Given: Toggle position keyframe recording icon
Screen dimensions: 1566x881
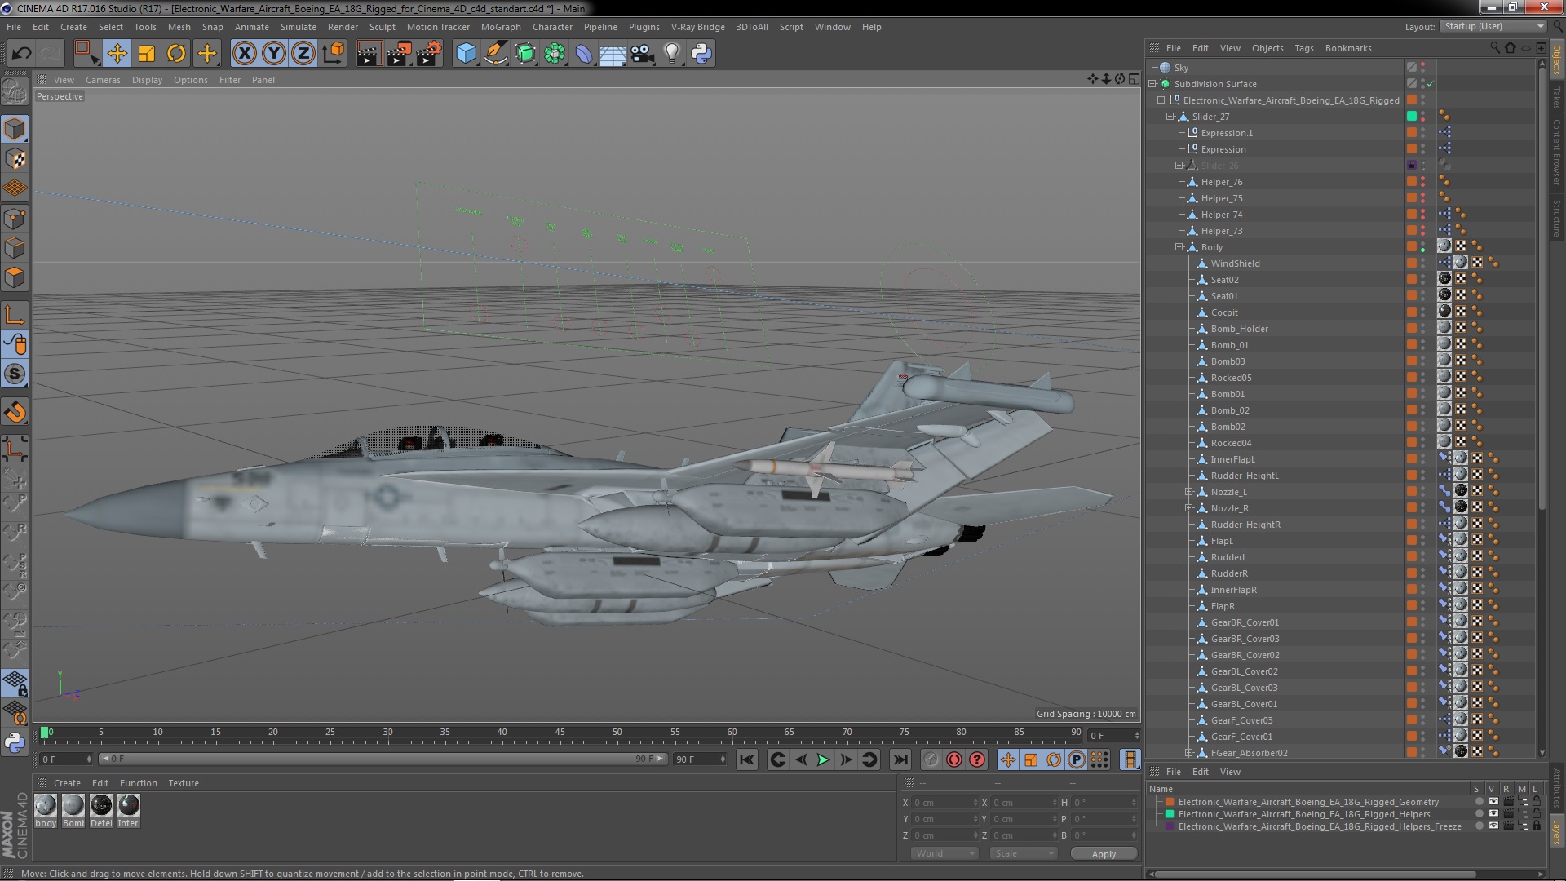Looking at the screenshot, I should click(1008, 760).
